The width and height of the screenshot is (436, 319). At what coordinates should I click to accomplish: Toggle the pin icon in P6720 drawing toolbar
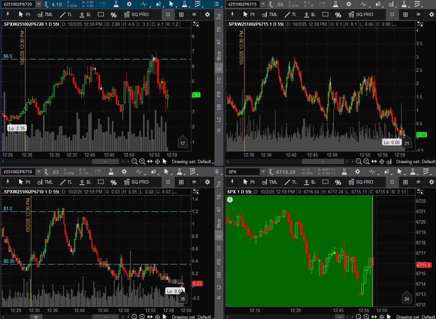coord(7,14)
